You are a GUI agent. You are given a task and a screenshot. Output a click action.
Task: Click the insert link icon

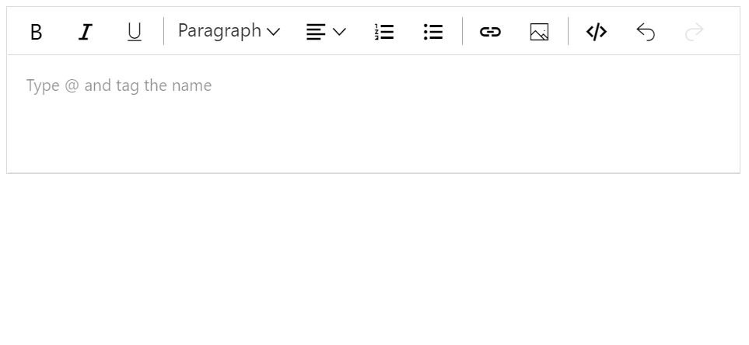pos(490,32)
